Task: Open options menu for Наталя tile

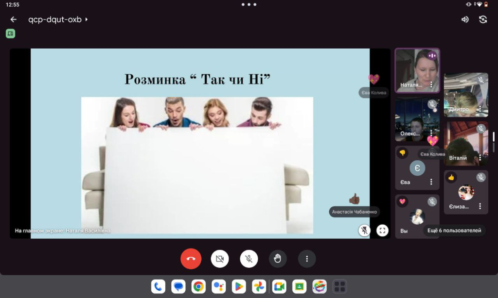Action: pos(431,84)
